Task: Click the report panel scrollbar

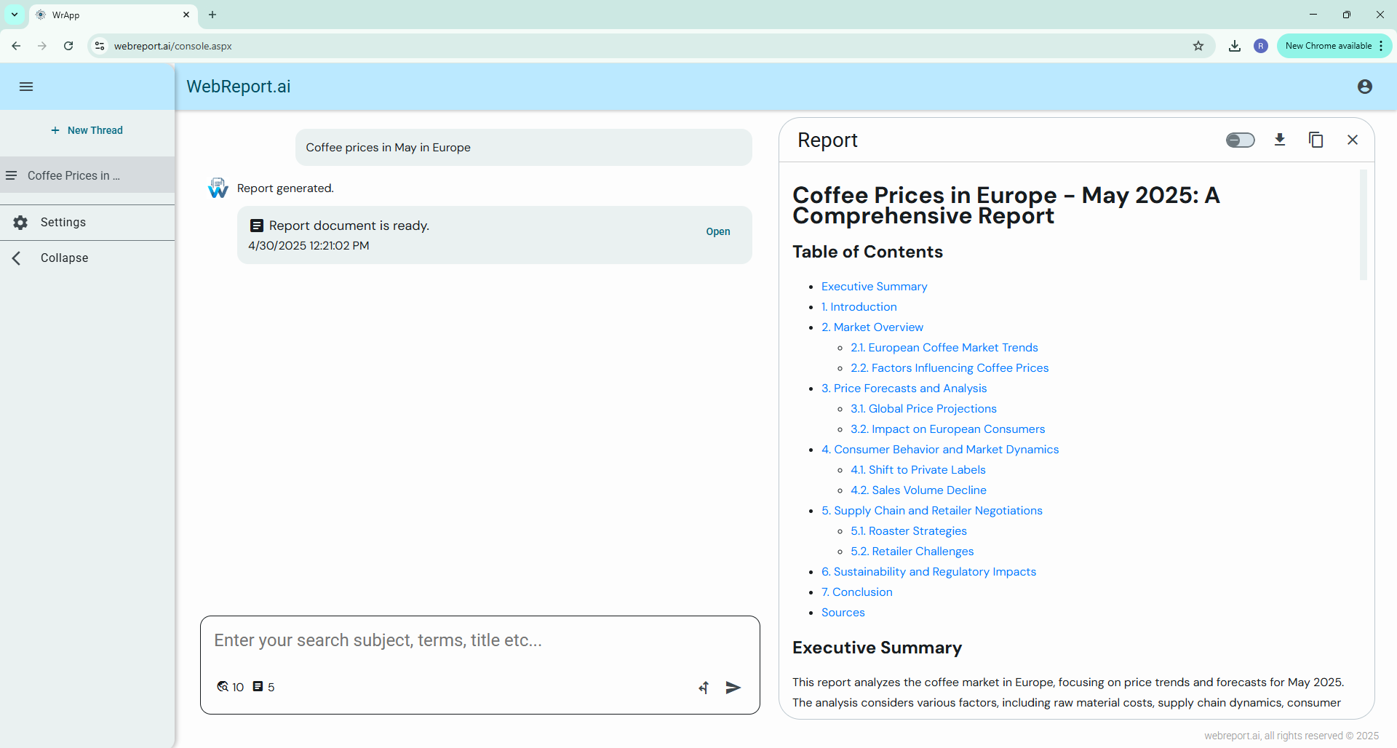Action: 1364,224
